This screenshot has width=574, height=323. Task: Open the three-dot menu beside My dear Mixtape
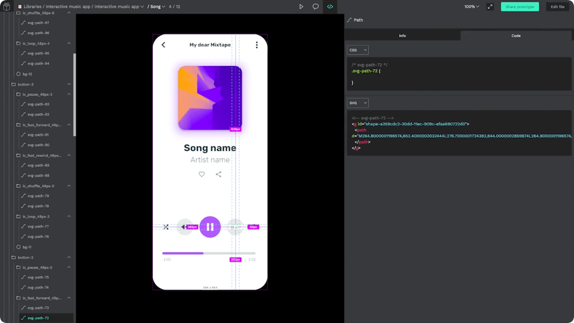tap(257, 45)
